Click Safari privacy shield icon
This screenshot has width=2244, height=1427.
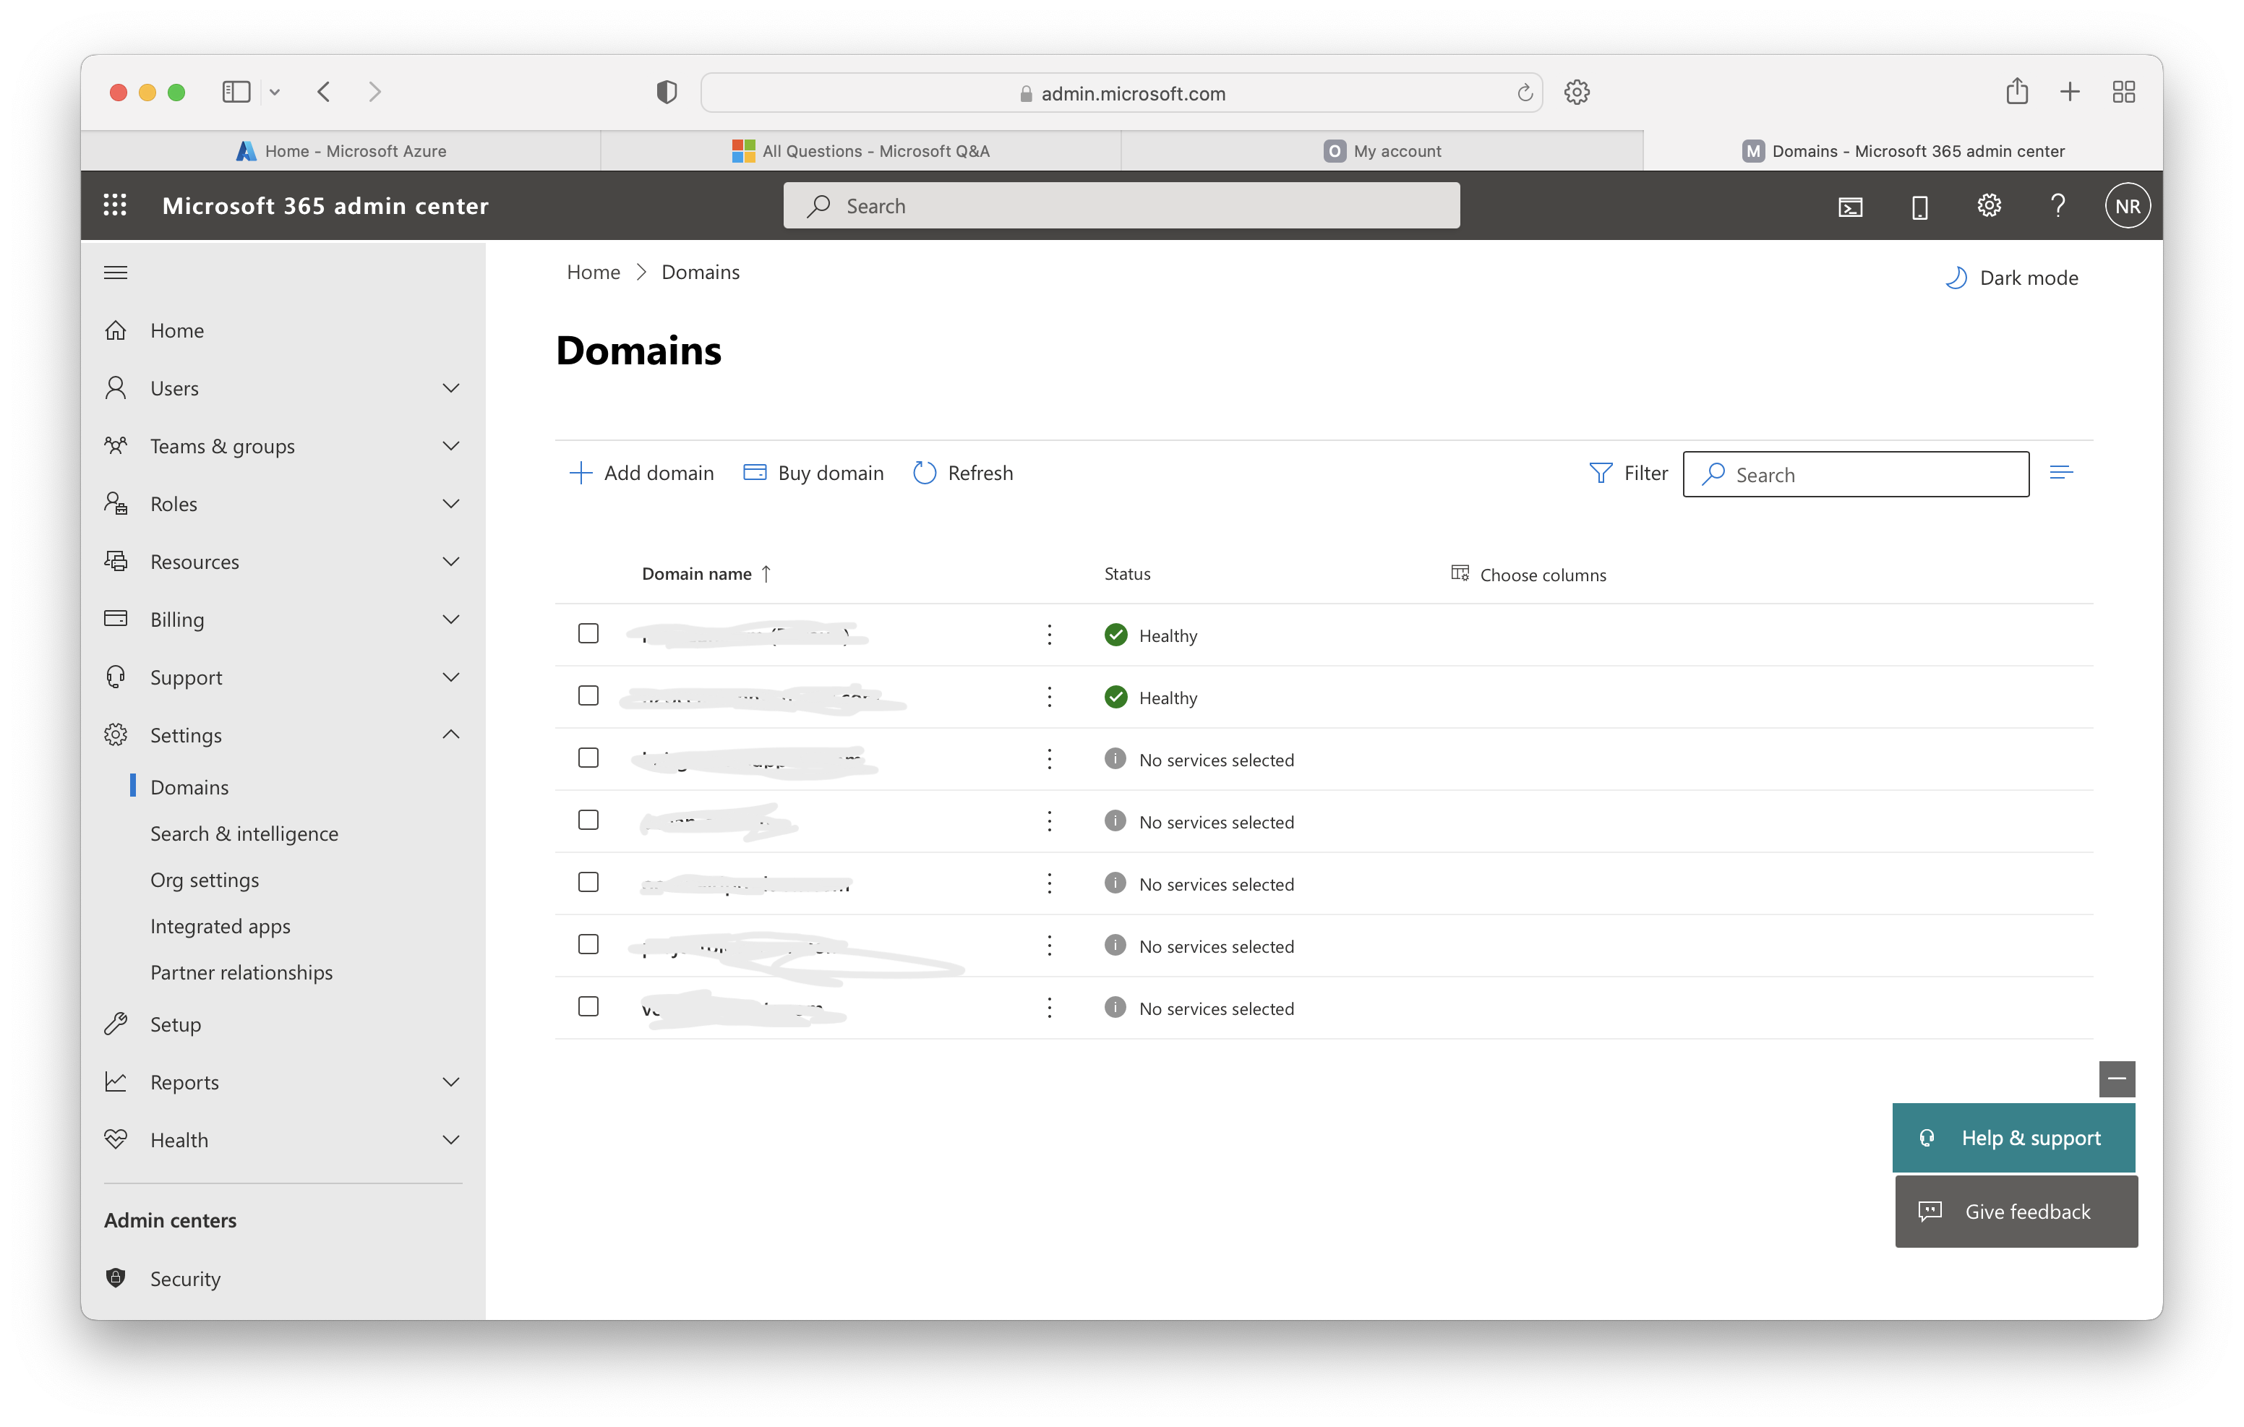[667, 91]
